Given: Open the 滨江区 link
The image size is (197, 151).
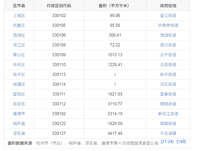Looking at the screenshot, I should pyautogui.click(x=19, y=45).
